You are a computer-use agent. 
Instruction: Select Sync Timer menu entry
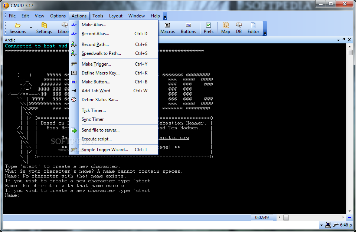point(114,119)
